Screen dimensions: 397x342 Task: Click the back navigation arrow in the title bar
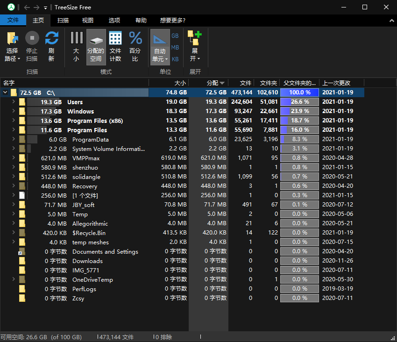point(27,7)
